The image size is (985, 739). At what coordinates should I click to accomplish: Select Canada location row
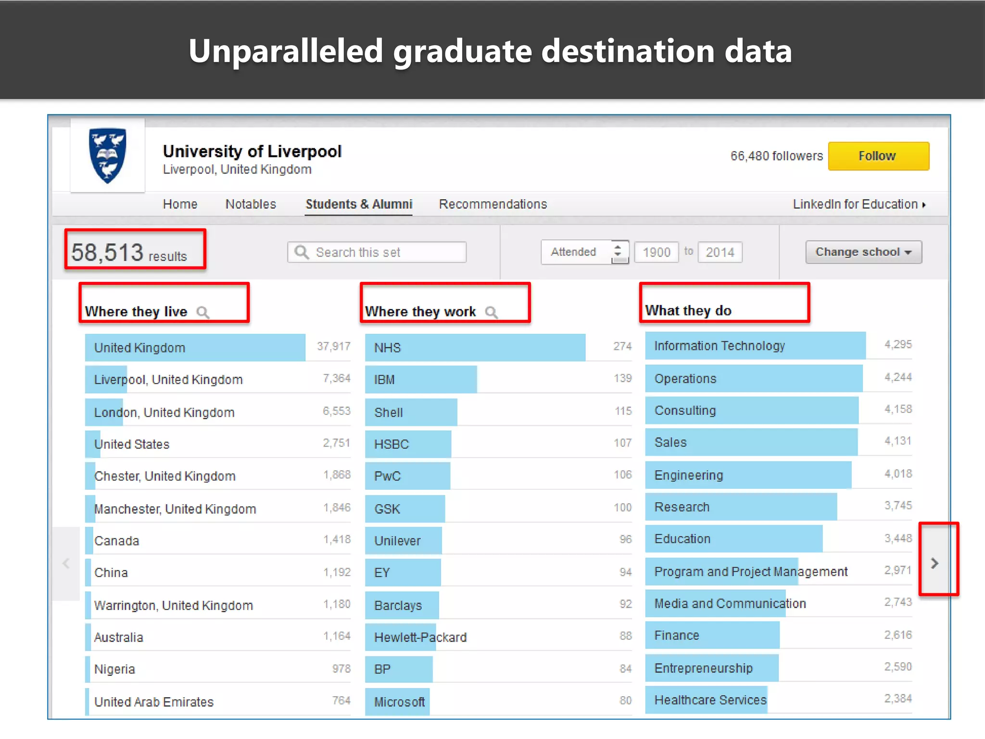[x=218, y=541]
